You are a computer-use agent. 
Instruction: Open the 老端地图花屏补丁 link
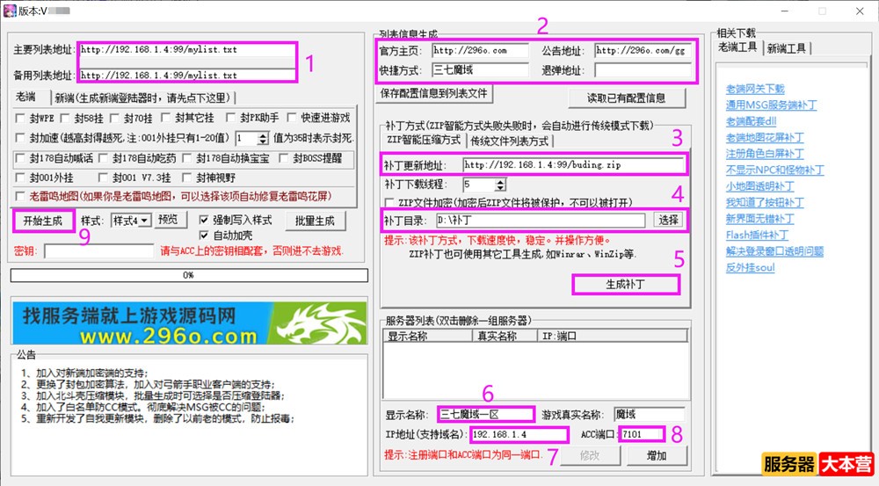tap(765, 137)
